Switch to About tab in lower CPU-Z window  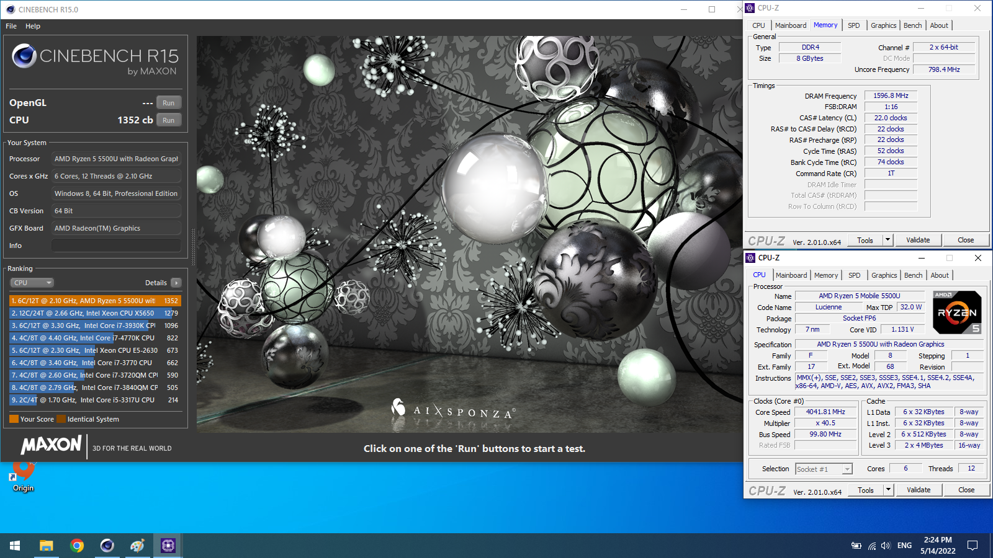tap(940, 275)
